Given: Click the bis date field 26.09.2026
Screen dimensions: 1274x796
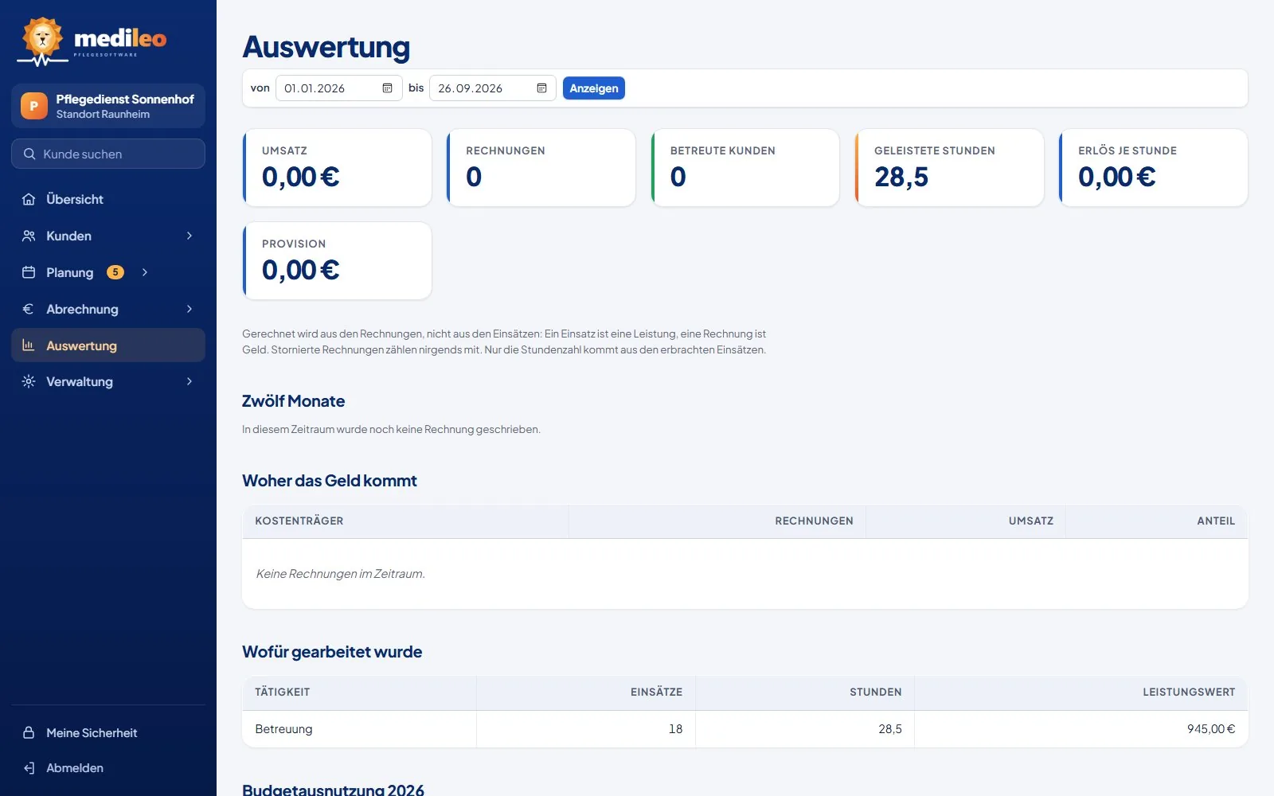Looking at the screenshot, I should [x=492, y=88].
